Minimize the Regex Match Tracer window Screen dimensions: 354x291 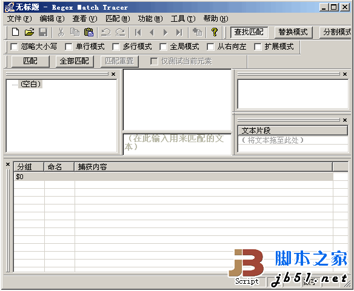point(324,7)
